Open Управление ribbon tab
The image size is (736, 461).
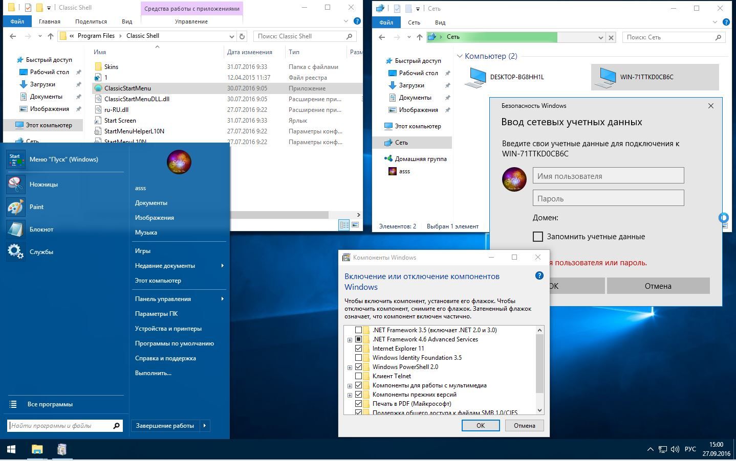pyautogui.click(x=191, y=21)
